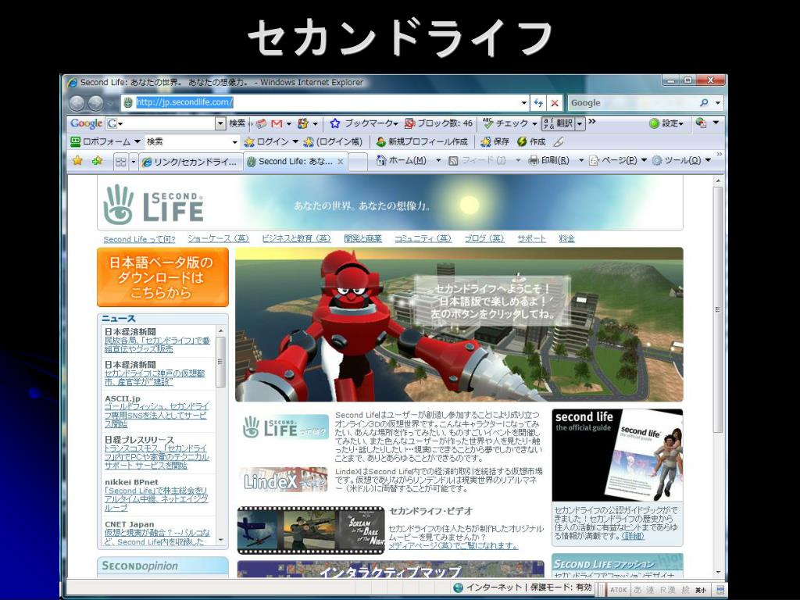Image resolution: width=800 pixels, height=600 pixels.
Task: Click the address bar URL field
Action: click(x=327, y=102)
